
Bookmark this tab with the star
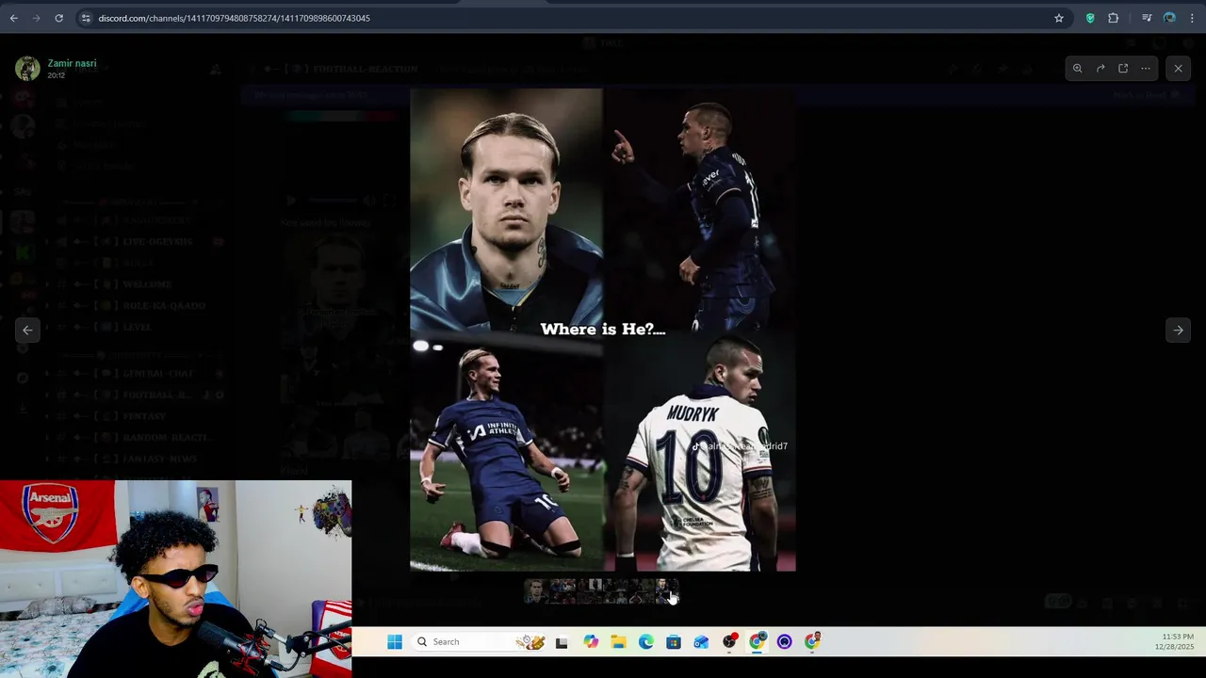pos(1059,18)
